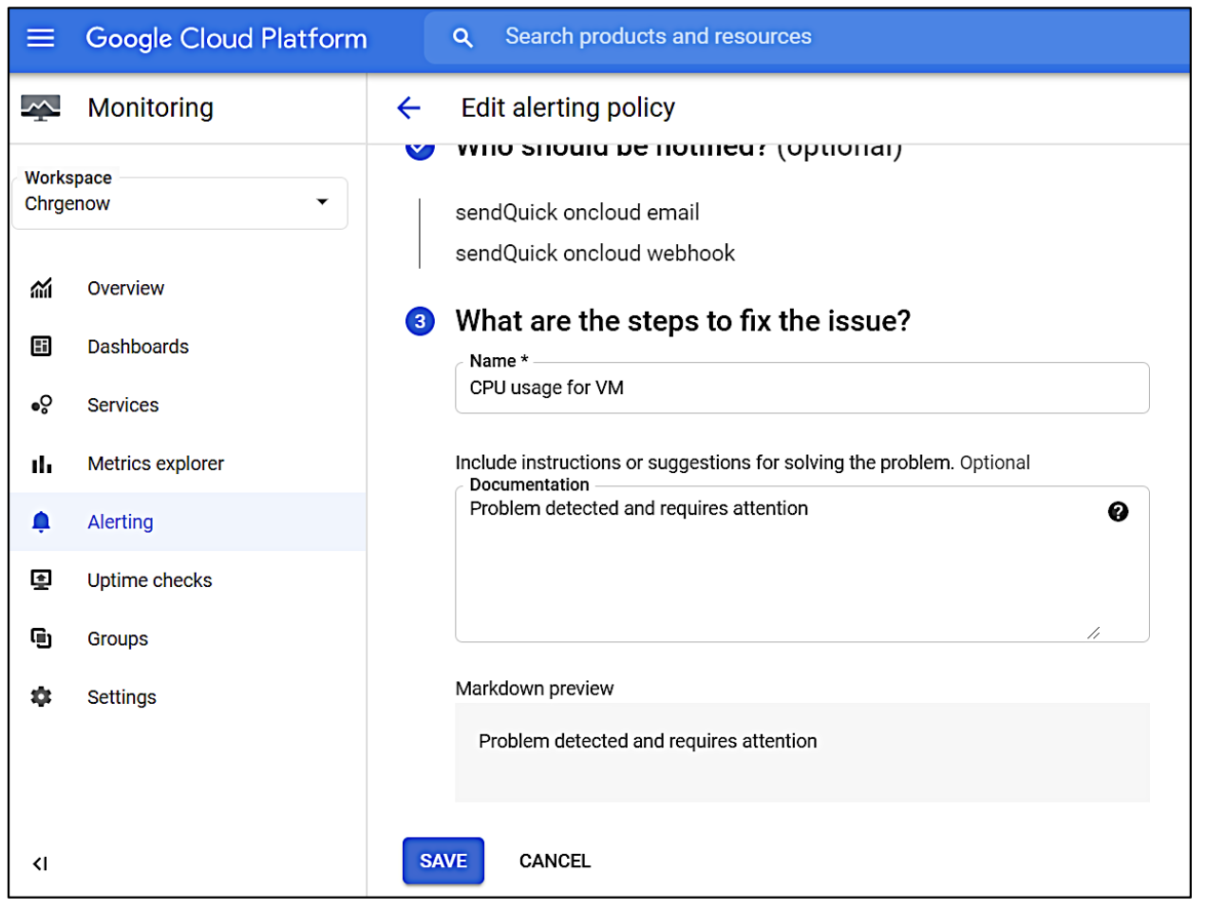
Task: Open the Settings gear icon
Action: point(42,696)
